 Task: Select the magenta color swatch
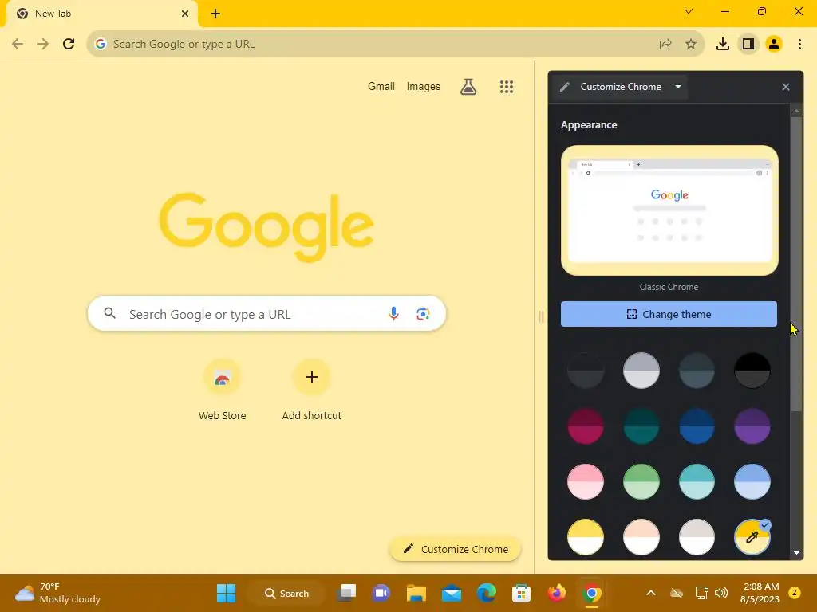click(586, 426)
